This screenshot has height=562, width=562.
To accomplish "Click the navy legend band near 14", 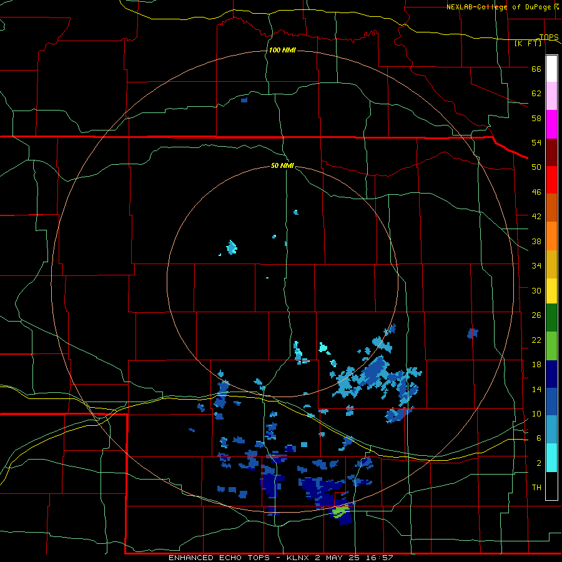I will [551, 374].
